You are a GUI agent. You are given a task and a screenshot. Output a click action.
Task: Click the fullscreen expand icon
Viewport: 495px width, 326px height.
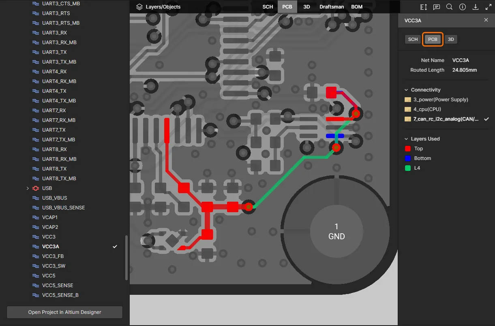[x=489, y=7]
